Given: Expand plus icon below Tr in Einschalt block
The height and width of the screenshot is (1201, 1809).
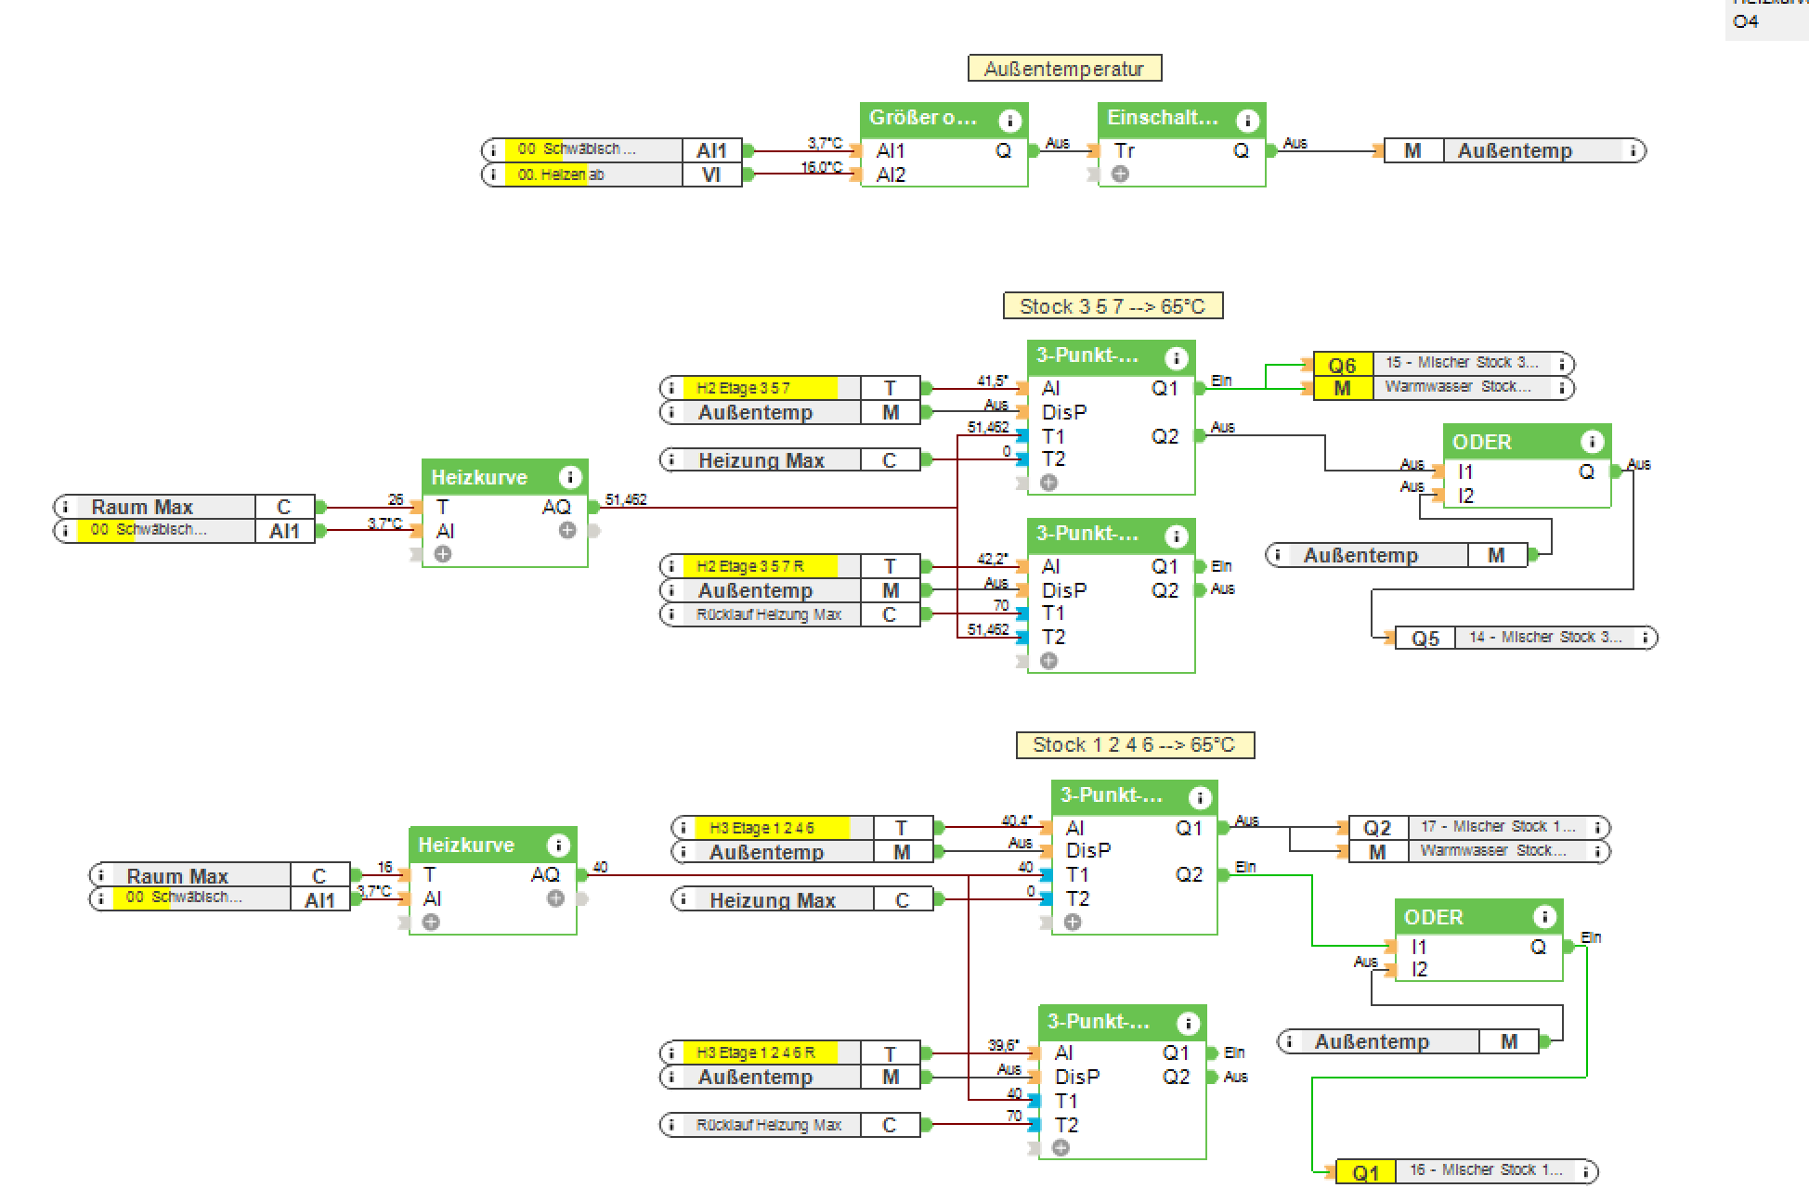Looking at the screenshot, I should click(x=1121, y=174).
